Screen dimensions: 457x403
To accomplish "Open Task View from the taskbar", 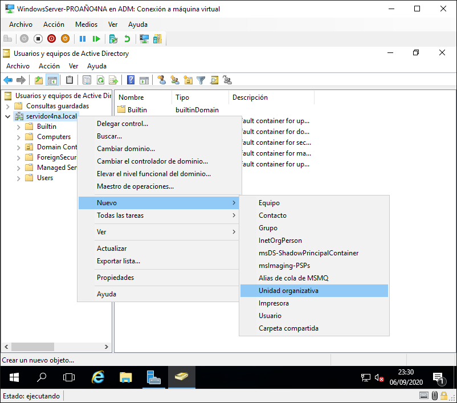I will pyautogui.click(x=69, y=377).
